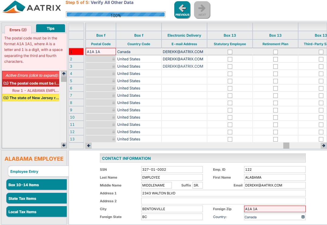This screenshot has width=327, height=225.
Task: Click the error list scrollbar thumb
Action: tap(64, 79)
